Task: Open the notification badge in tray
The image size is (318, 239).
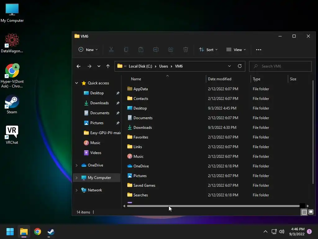Action: click(x=309, y=231)
